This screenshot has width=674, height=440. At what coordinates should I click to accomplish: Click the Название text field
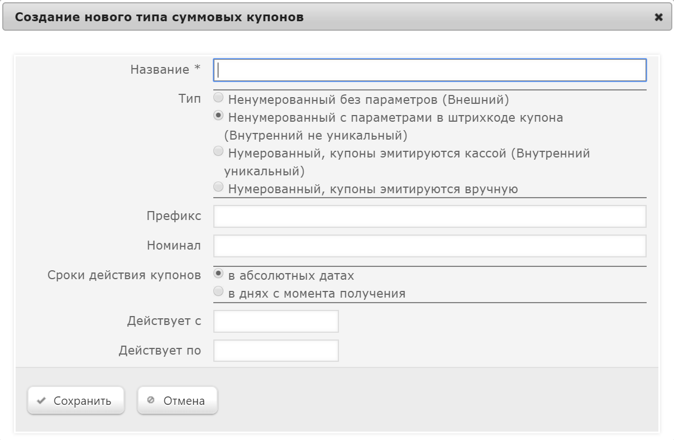(430, 70)
